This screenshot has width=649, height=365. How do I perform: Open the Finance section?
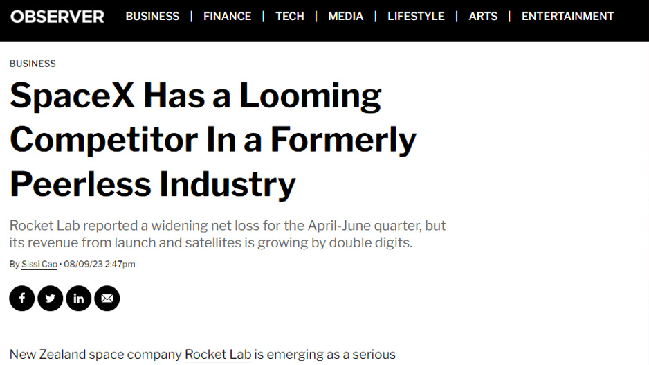point(227,16)
